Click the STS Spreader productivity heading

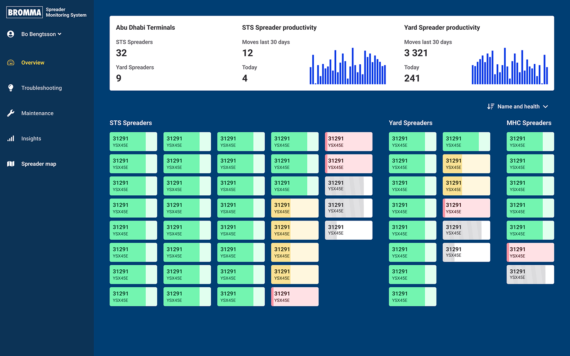pos(279,28)
